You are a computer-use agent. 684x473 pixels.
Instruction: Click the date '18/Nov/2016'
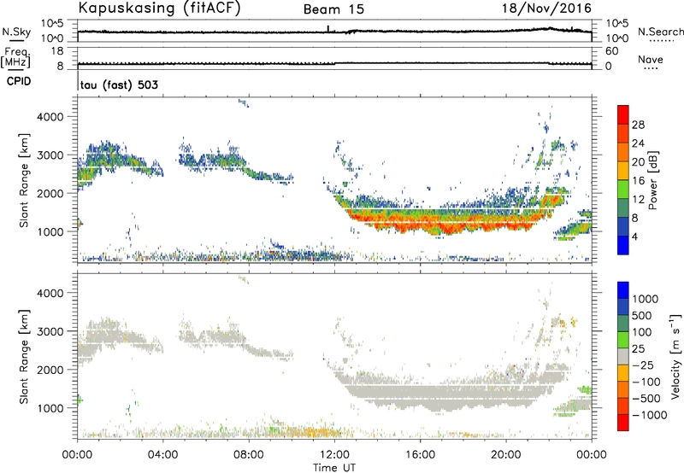pyautogui.click(x=546, y=8)
